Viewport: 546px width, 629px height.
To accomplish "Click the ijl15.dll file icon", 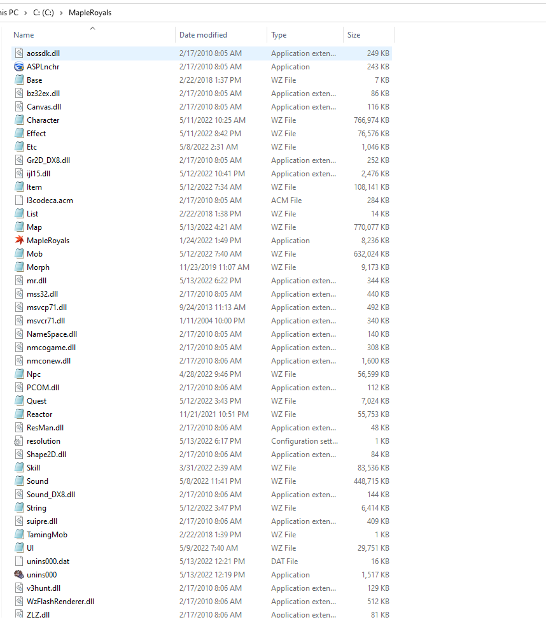I will 19,173.
